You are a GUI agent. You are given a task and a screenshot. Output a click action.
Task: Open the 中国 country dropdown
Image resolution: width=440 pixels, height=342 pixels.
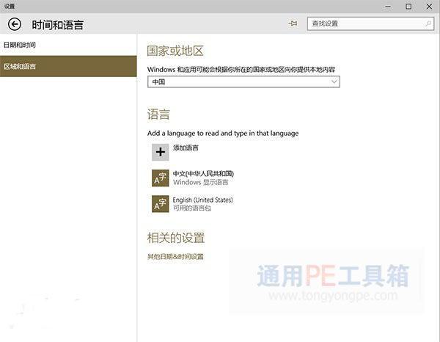243,81
